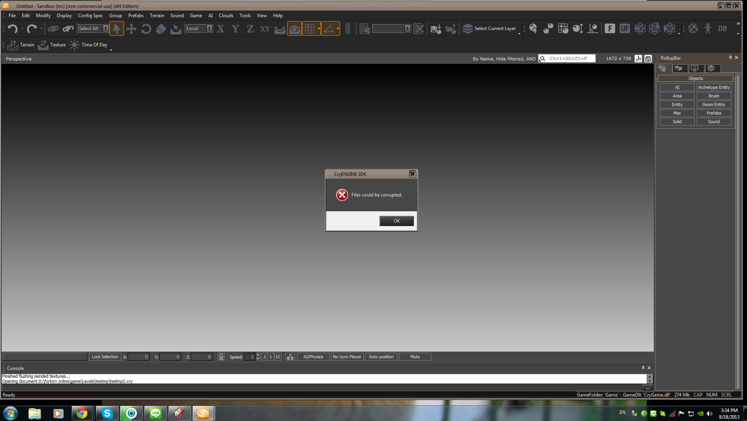The height and width of the screenshot is (421, 747).
Task: Open Google Chrome from the taskbar
Action: [x=82, y=413]
